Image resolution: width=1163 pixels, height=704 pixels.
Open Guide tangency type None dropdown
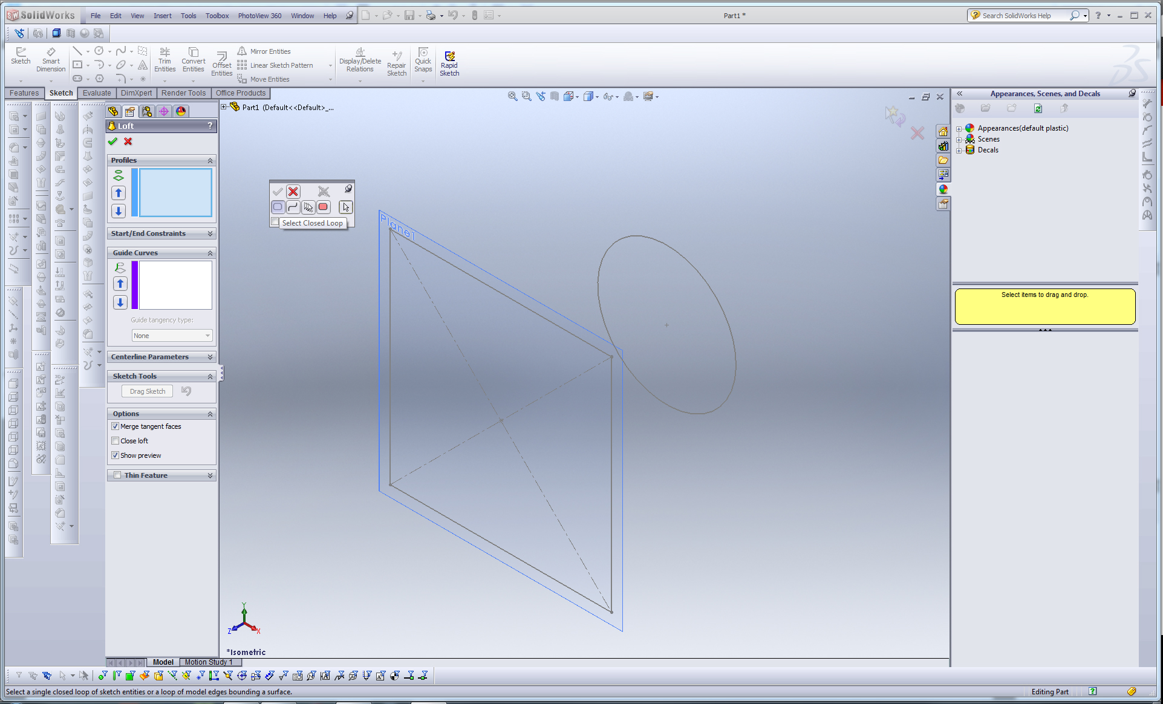tap(172, 336)
